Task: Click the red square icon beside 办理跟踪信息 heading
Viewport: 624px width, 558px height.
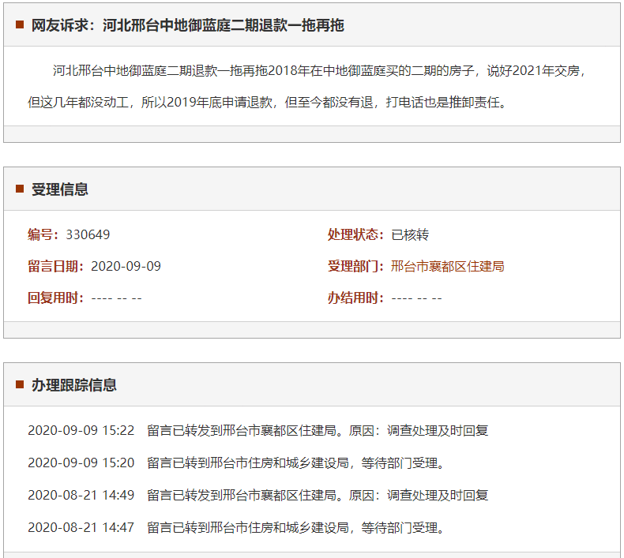Action: 20,385
